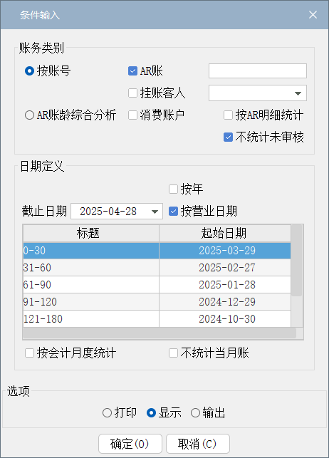Screen dimensions: 329x458
Task: Enable 按AR明细统计 checkbox
Action: 229,115
